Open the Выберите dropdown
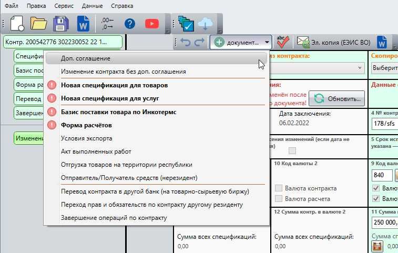398x253 pixels. 384,68
